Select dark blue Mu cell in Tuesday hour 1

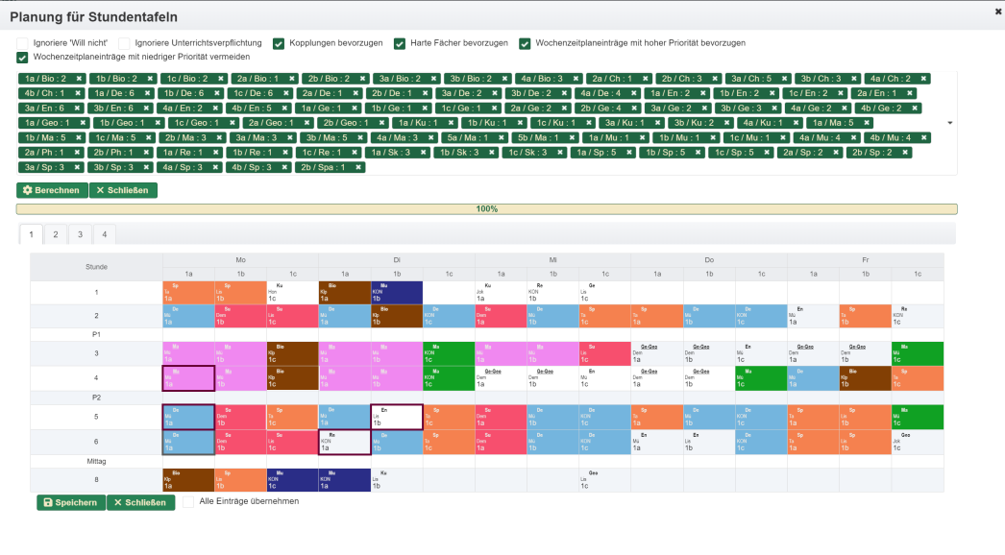[x=397, y=292]
